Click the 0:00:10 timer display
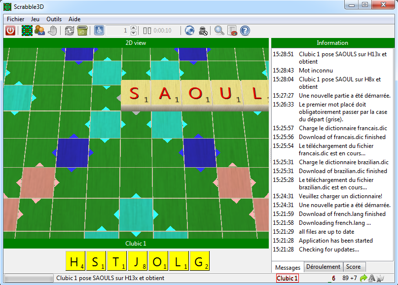Viewport: 398px width, 285px height. point(162,31)
